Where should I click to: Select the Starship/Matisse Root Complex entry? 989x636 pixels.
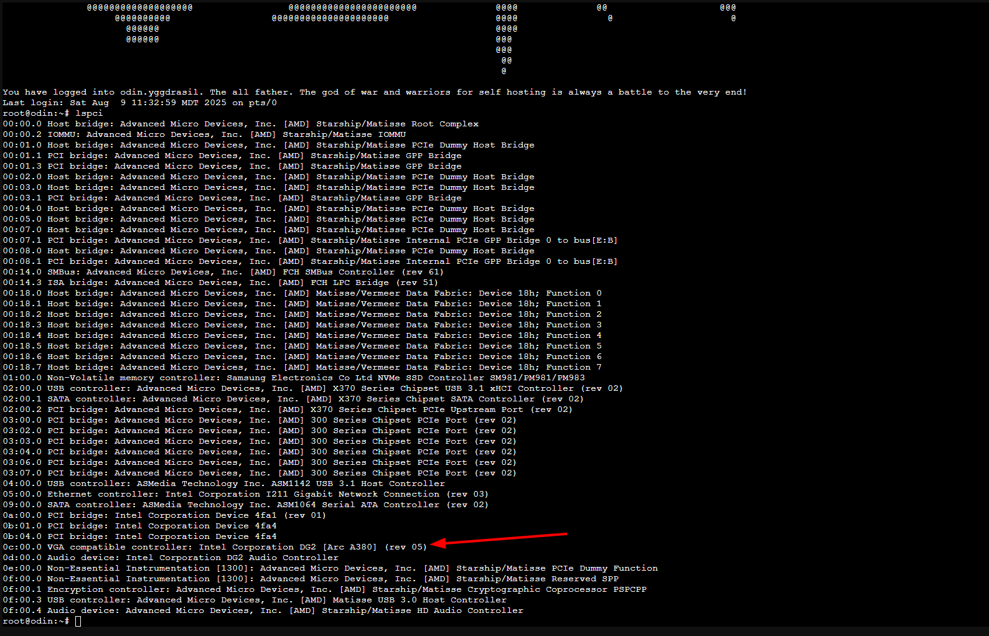click(x=240, y=124)
